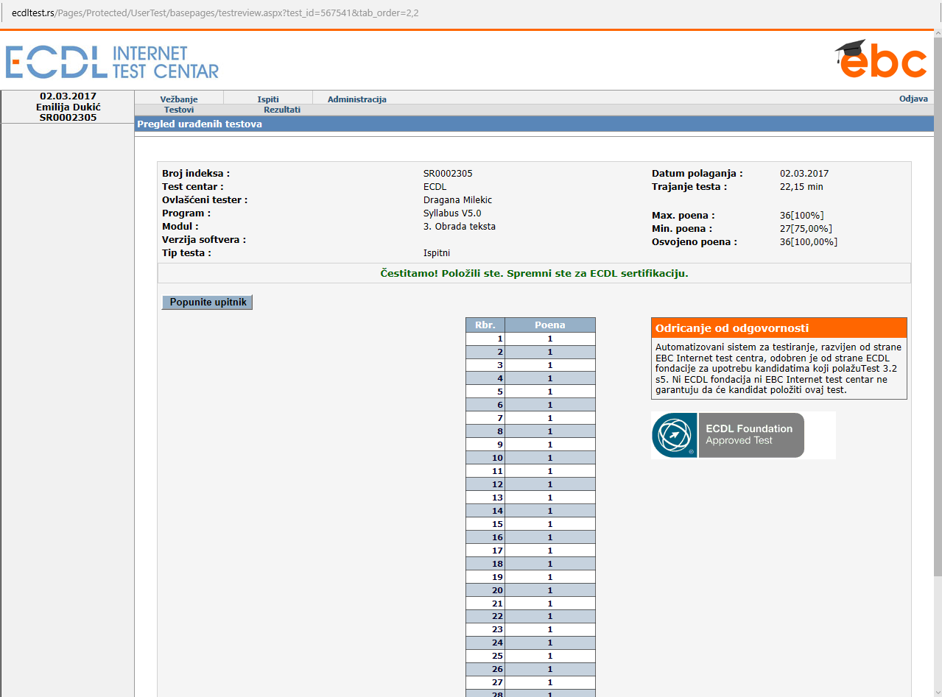Click the test type value Ispitni

(437, 253)
